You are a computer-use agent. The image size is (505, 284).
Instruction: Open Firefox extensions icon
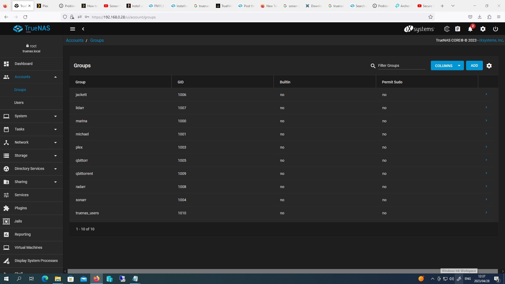pos(489,17)
